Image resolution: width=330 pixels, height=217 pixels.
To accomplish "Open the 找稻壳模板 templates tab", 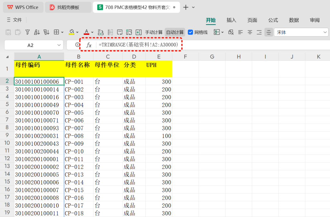I will point(68,7).
